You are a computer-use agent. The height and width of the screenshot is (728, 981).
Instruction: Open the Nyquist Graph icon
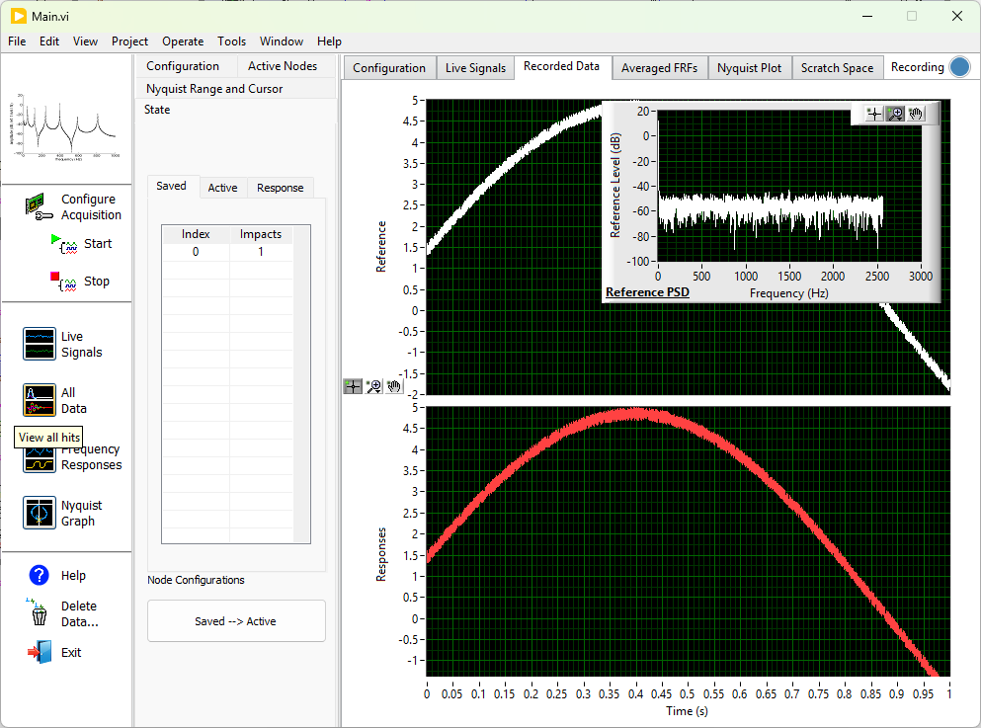tap(40, 513)
